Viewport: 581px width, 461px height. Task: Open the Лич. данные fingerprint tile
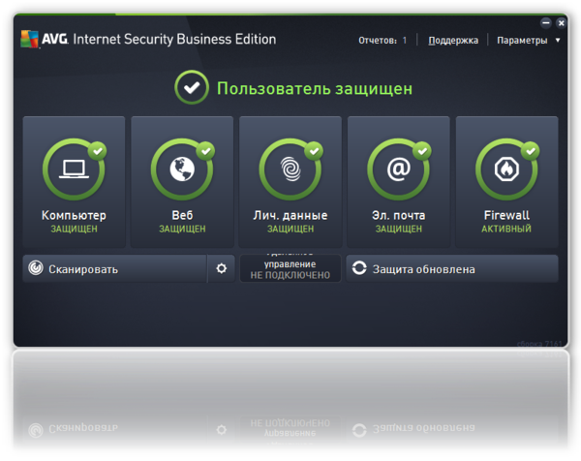(290, 181)
